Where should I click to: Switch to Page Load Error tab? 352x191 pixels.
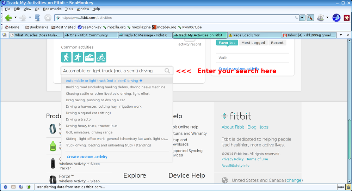pyautogui.click(x=254, y=35)
